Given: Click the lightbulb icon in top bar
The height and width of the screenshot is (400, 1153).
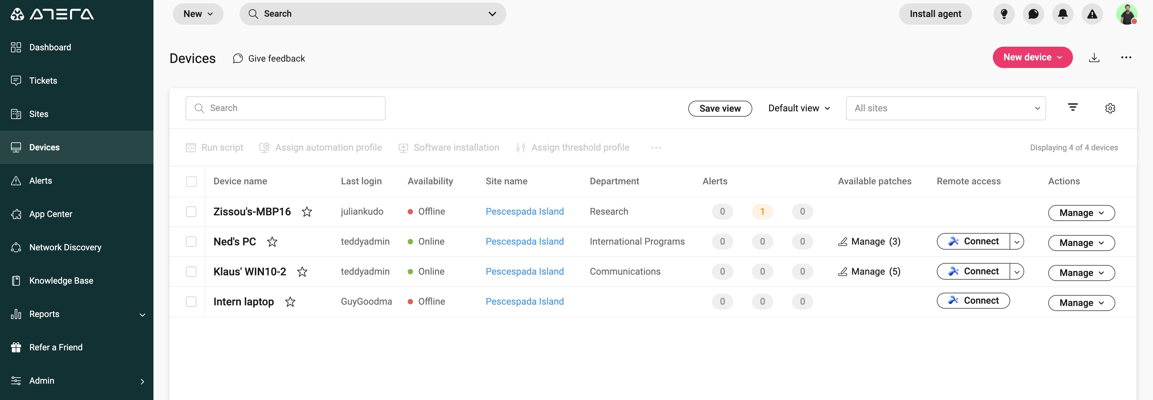Looking at the screenshot, I should 1004,14.
